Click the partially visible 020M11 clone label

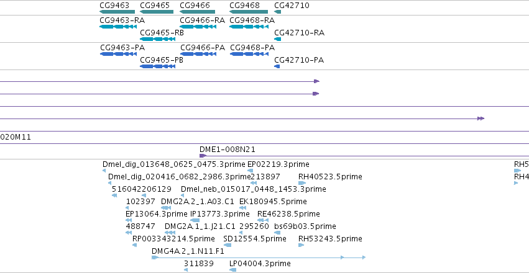tap(16, 137)
